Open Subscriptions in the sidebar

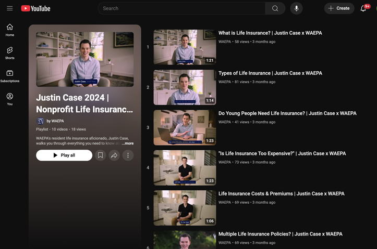point(9,76)
